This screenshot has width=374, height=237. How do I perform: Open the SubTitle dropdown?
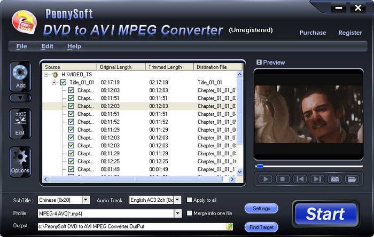coord(86,200)
